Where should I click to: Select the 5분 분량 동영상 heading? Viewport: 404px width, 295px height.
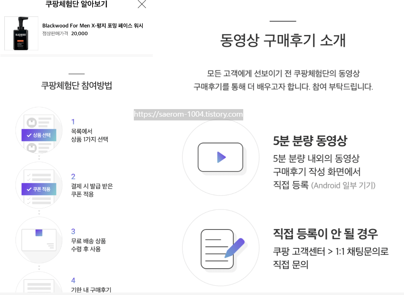(310, 141)
